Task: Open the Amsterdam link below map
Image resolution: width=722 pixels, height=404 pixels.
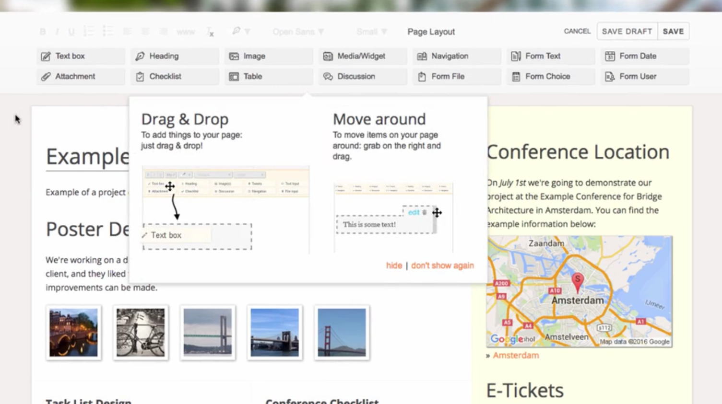Action: (x=516, y=355)
